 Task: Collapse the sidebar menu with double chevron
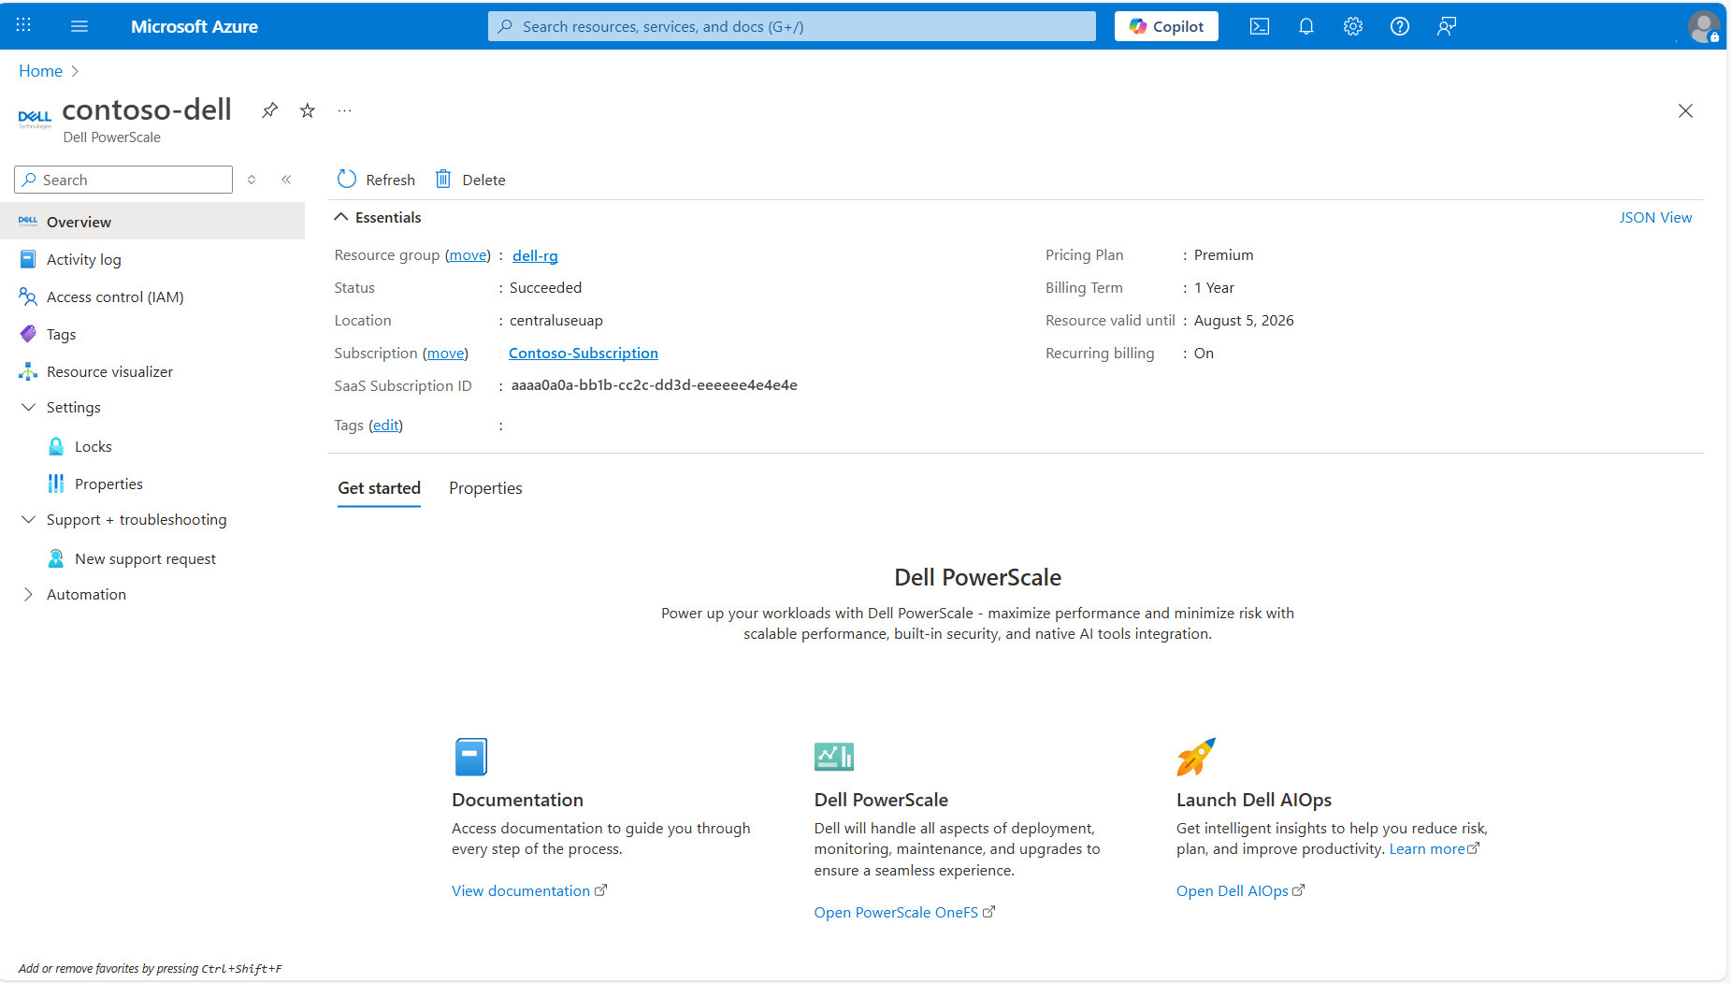[x=286, y=180]
